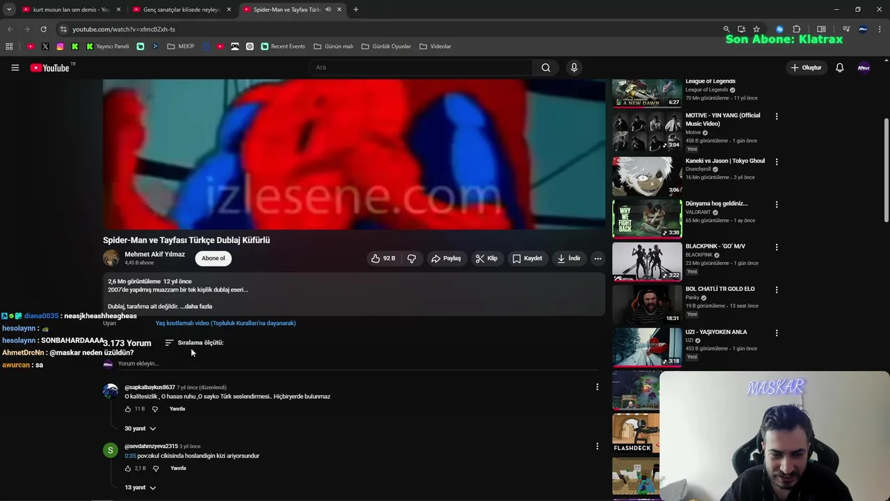Go to YouTube home via logo
The width and height of the screenshot is (890, 501).
point(50,67)
